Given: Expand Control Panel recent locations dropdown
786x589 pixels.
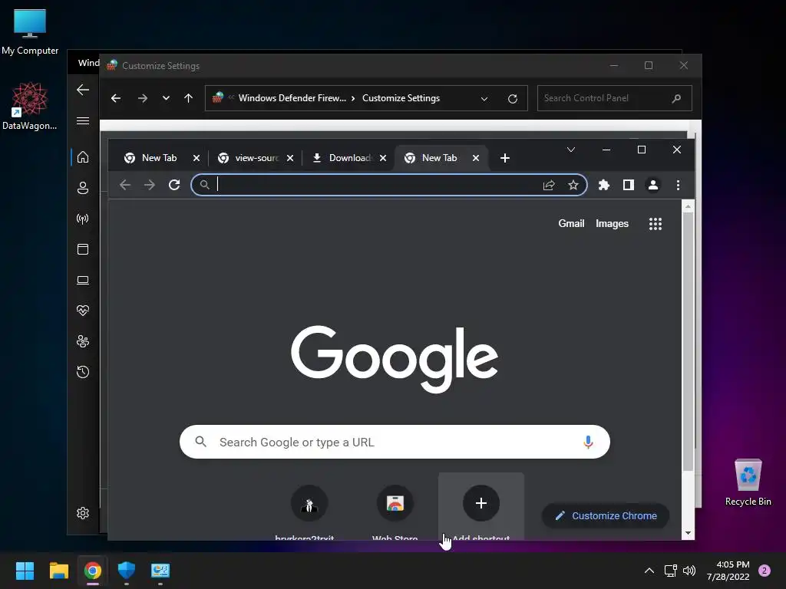Looking at the screenshot, I should click(x=166, y=98).
